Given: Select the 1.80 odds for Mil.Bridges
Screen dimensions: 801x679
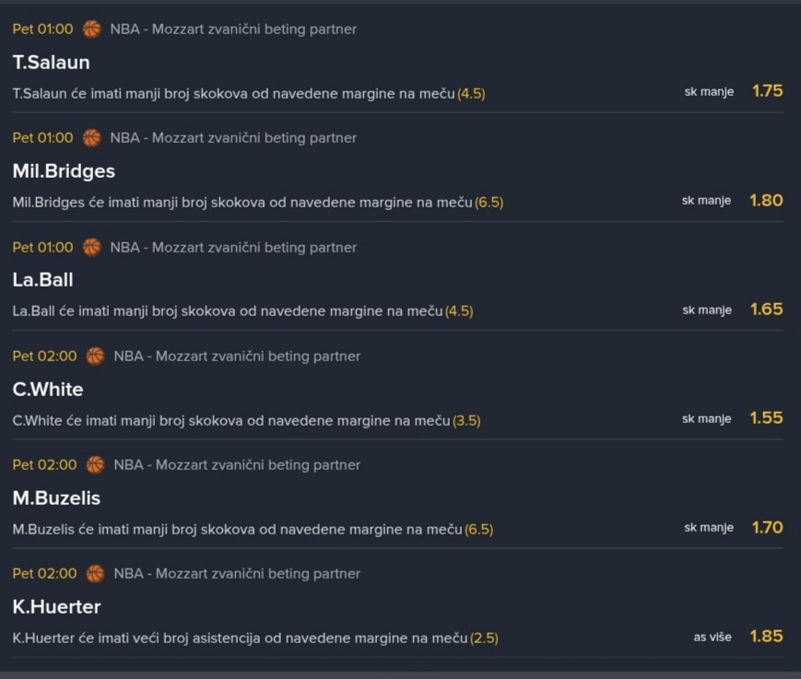Looking at the screenshot, I should 766,200.
